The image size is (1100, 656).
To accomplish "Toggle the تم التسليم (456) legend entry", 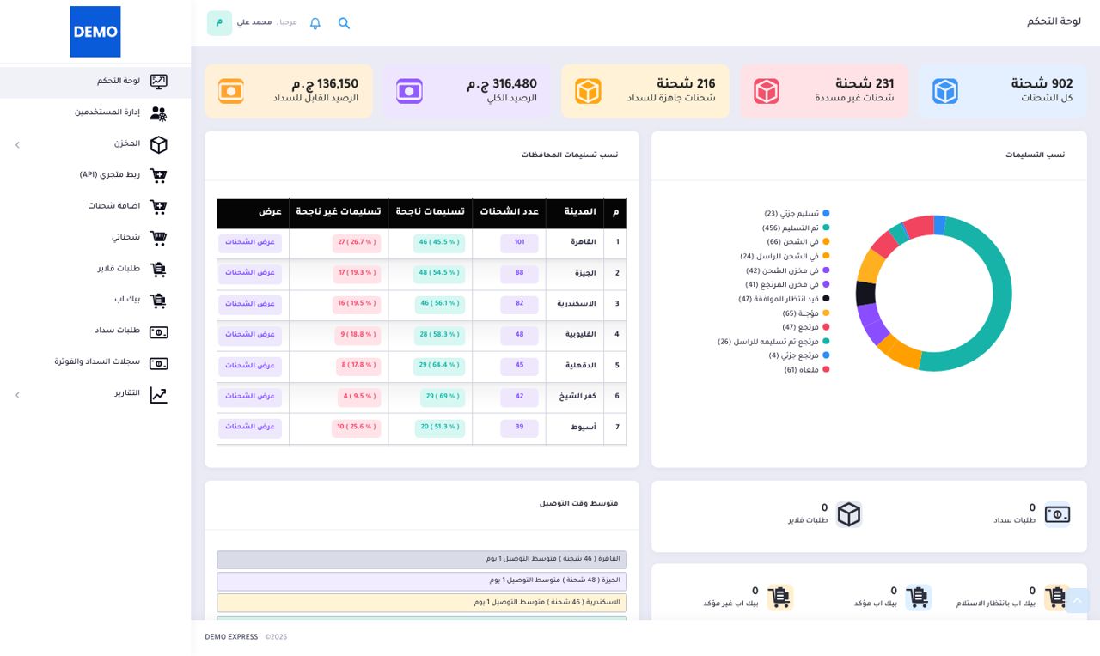I will (796, 228).
